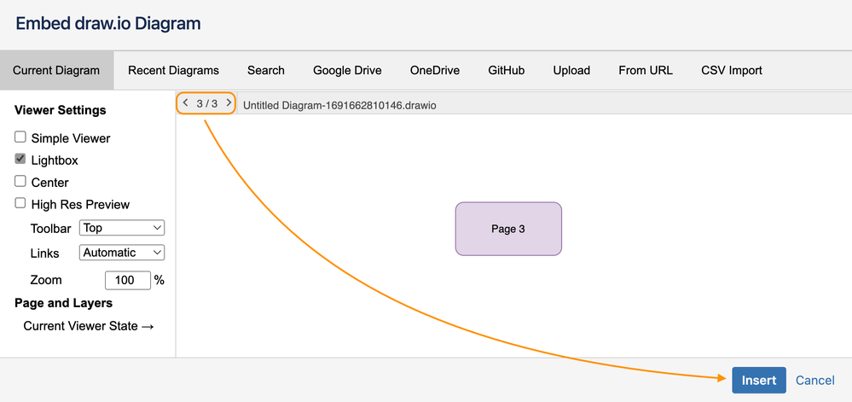Enable the Simple Viewer checkbox
Screen dimensions: 852x402
pos(20,137)
